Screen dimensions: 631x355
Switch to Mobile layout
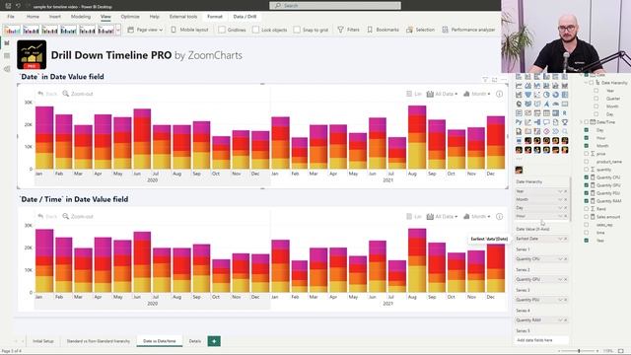pyautogui.click(x=189, y=30)
